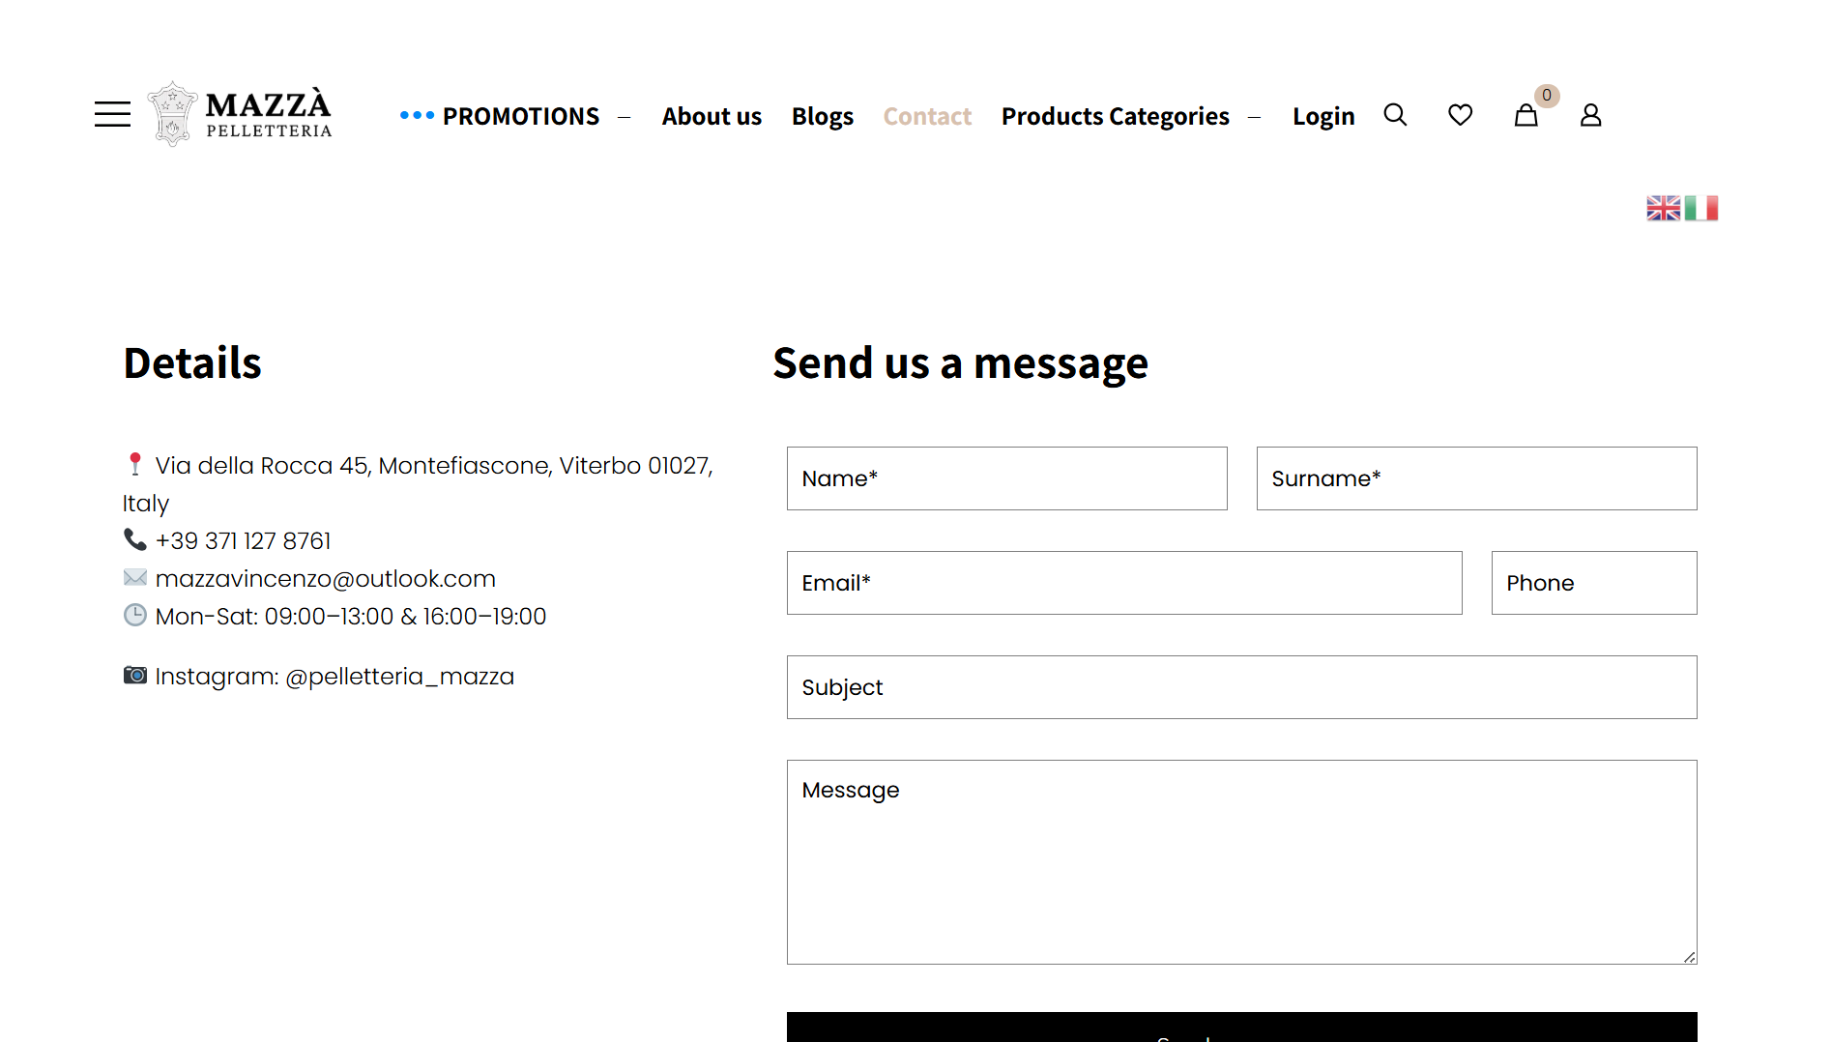This screenshot has height=1042, width=1831.
Task: Click into the Email field
Action: coord(1123,583)
